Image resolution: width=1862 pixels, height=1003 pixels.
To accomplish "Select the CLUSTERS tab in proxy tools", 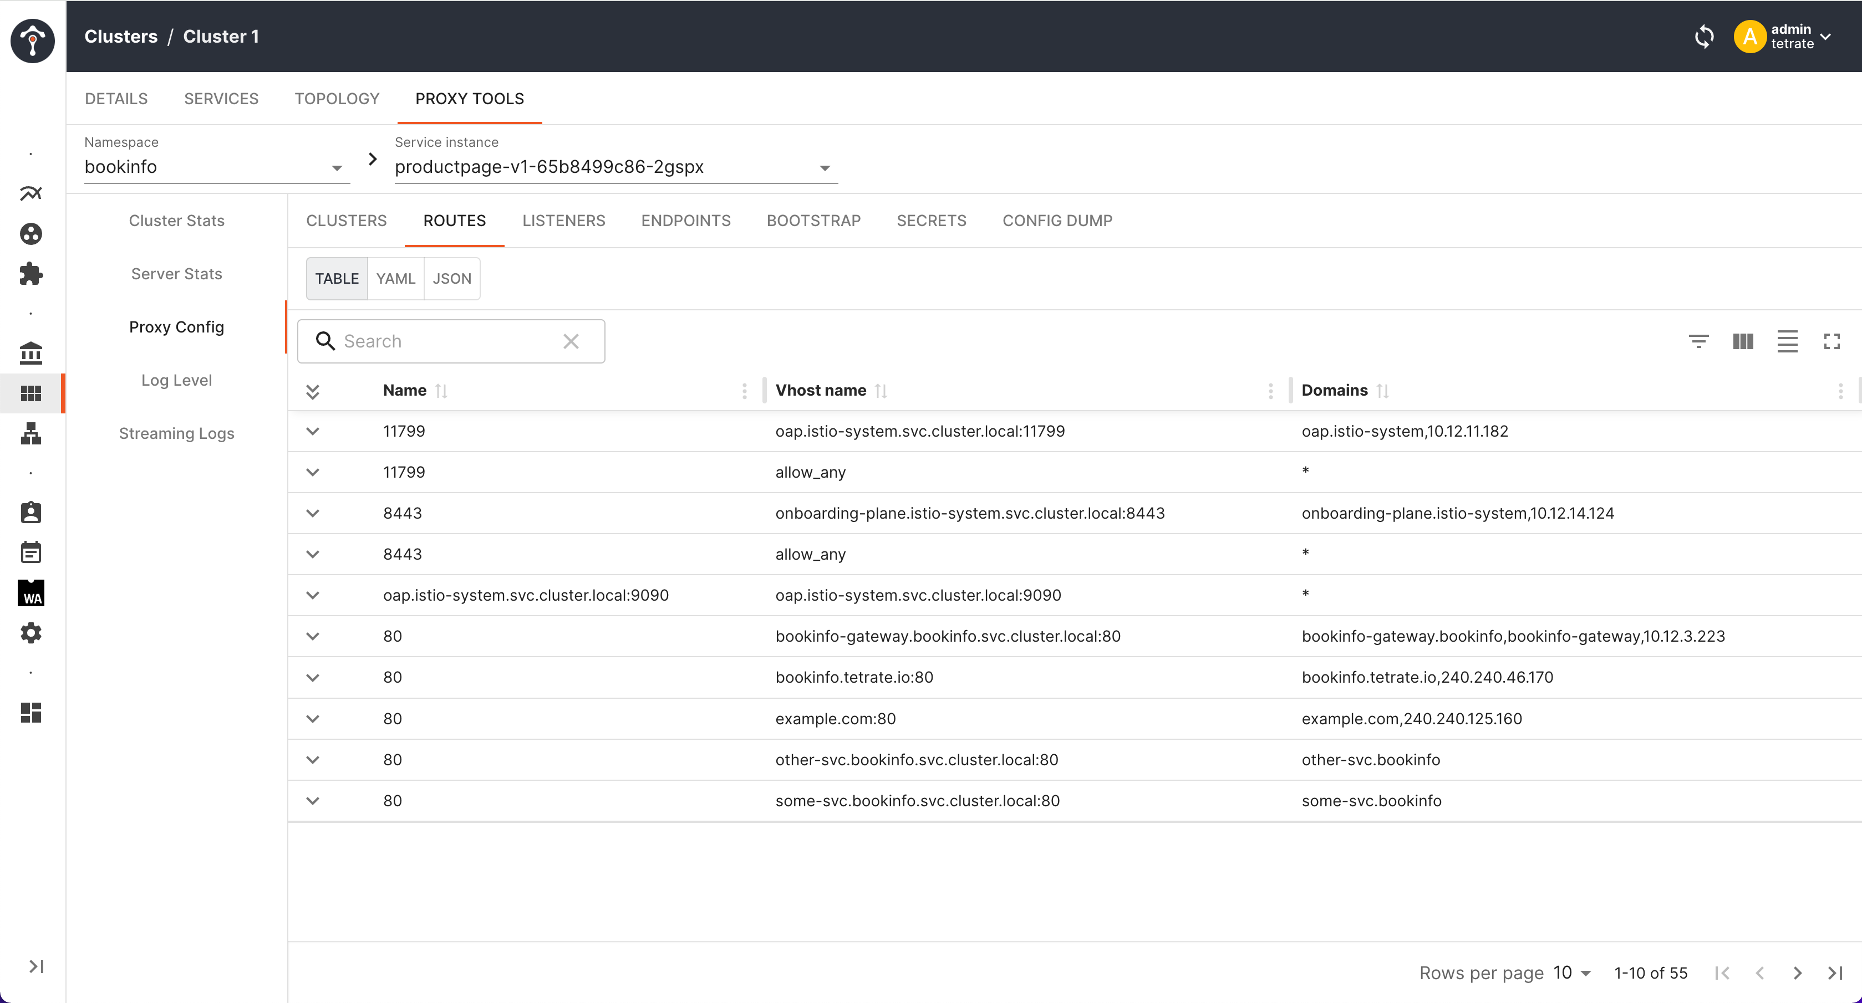I will pyautogui.click(x=346, y=220).
